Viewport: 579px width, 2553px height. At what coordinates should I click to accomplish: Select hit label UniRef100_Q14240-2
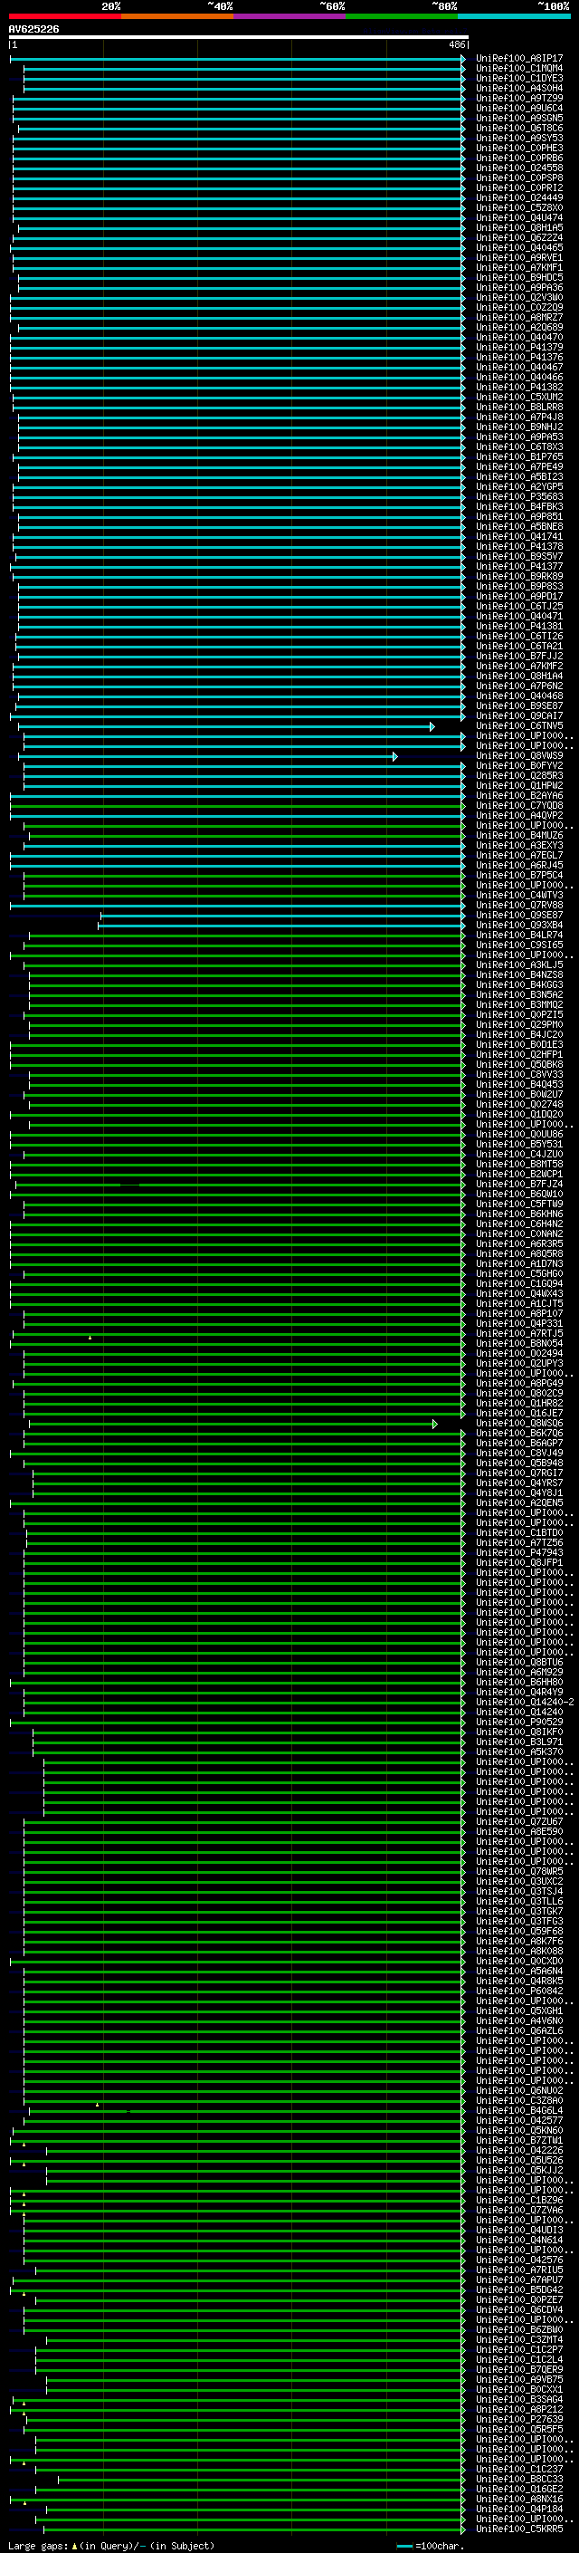click(x=525, y=1703)
